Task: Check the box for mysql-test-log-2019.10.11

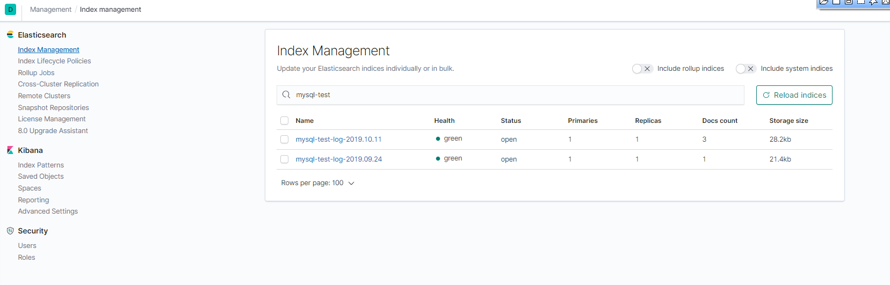Action: coord(285,140)
